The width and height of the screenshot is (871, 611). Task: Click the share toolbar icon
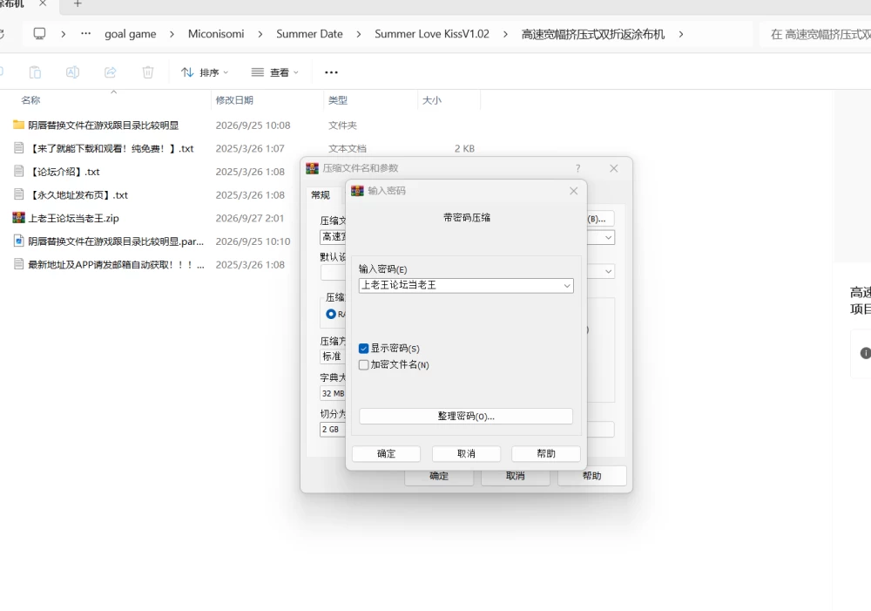[110, 72]
